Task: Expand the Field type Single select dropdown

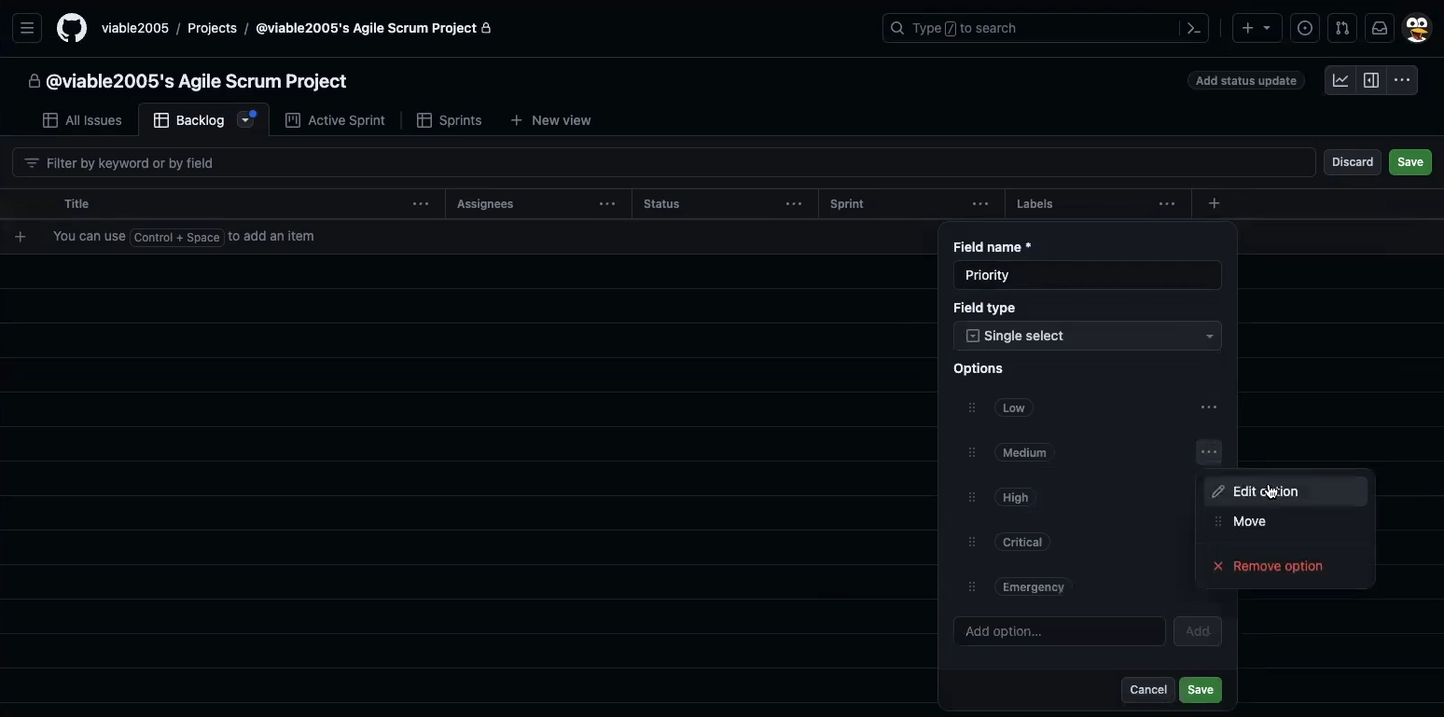Action: click(1087, 336)
